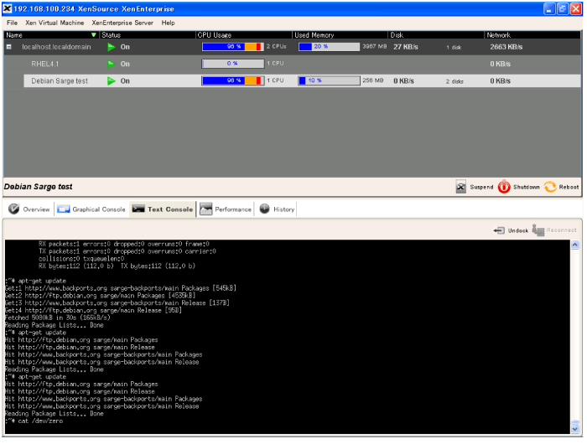This screenshot has width=587, height=444.
Task: Click the localhost.localdomain used memory bar
Action: [x=329, y=47]
